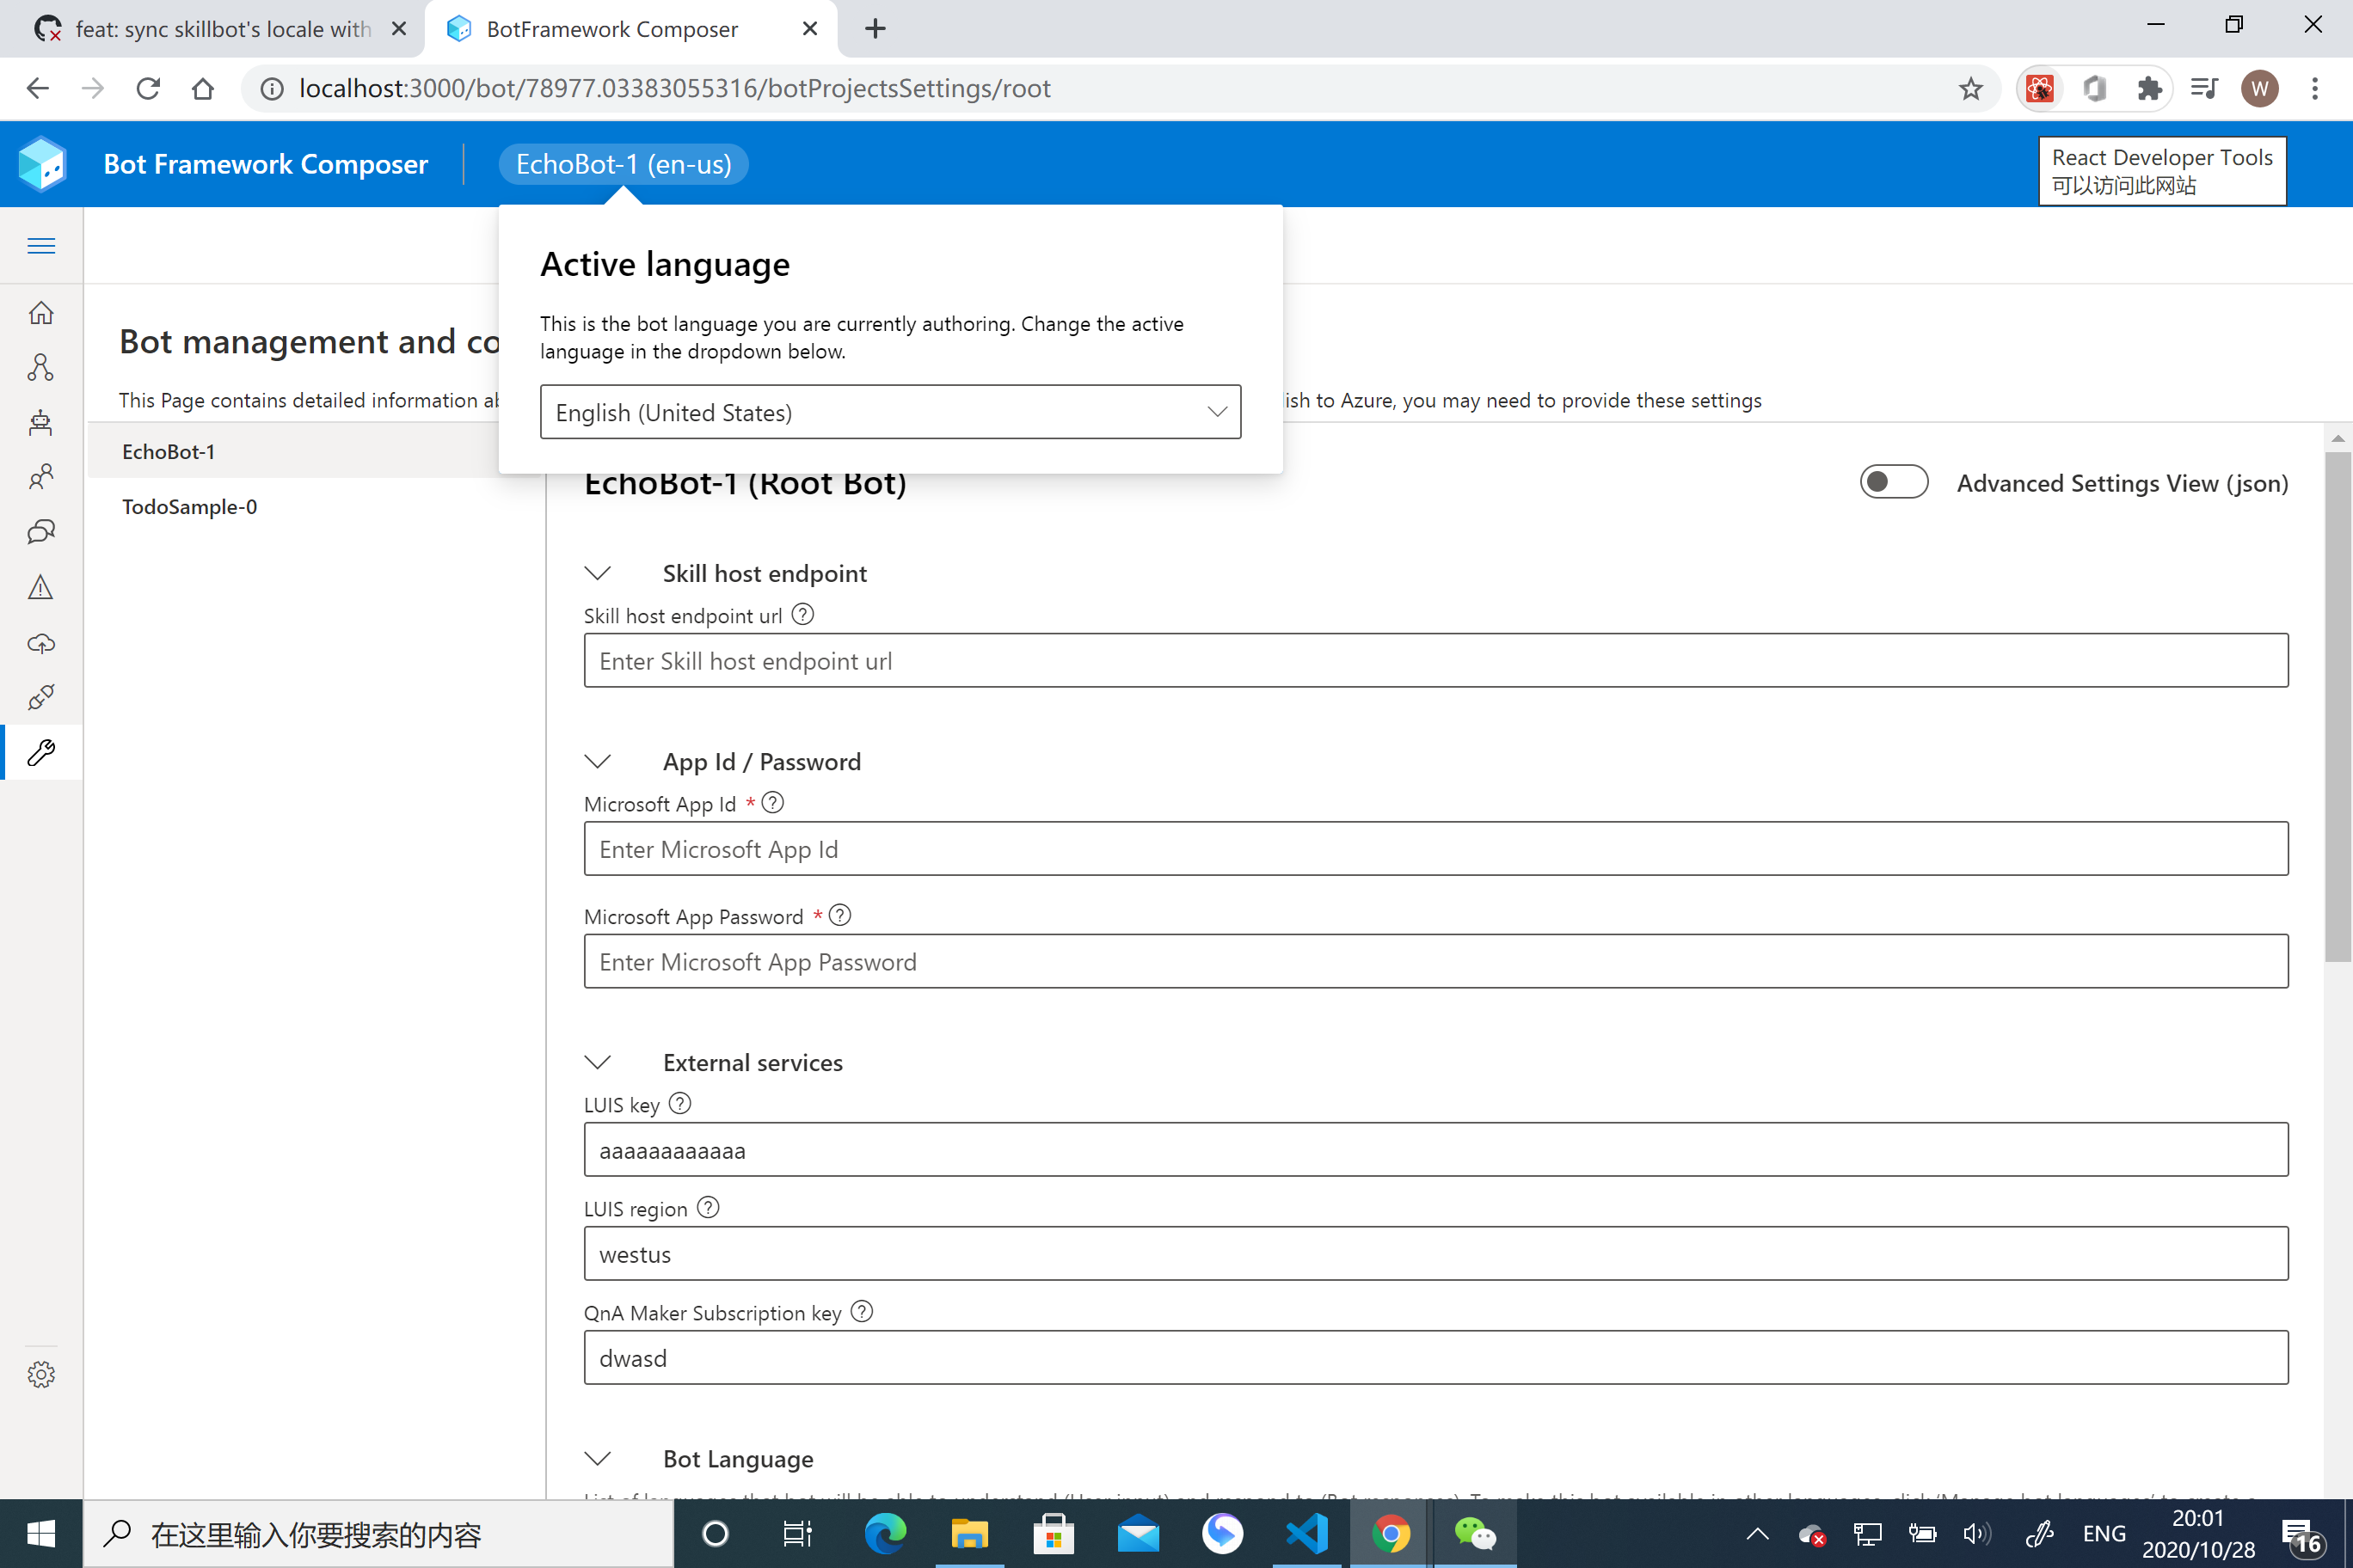This screenshot has height=1568, width=2353.
Task: Select TodoSample-0 in the bot list
Action: click(190, 507)
